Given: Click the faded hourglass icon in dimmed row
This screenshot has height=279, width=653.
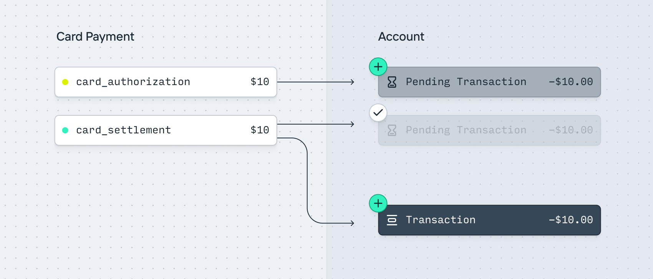Looking at the screenshot, I should [x=392, y=130].
